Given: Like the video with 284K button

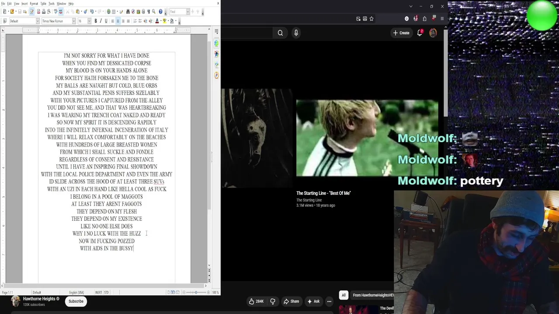Looking at the screenshot, I should [x=256, y=301].
